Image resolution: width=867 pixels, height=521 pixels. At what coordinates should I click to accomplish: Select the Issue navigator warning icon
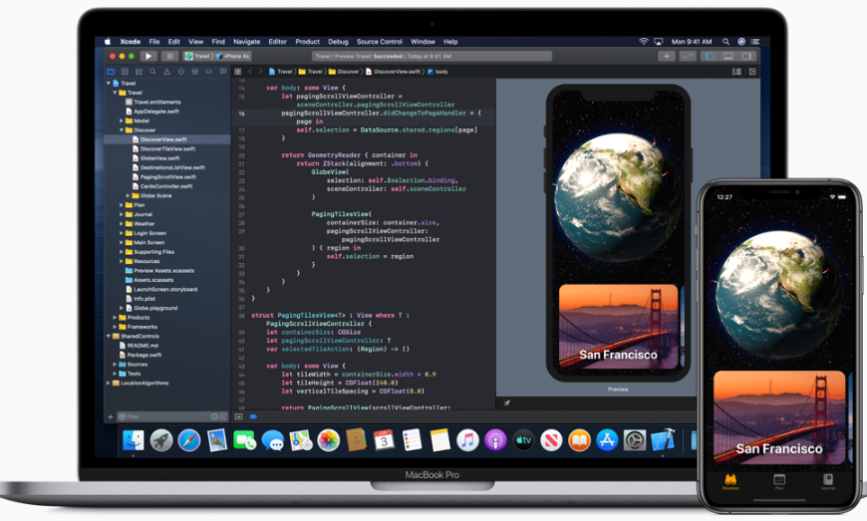click(166, 72)
